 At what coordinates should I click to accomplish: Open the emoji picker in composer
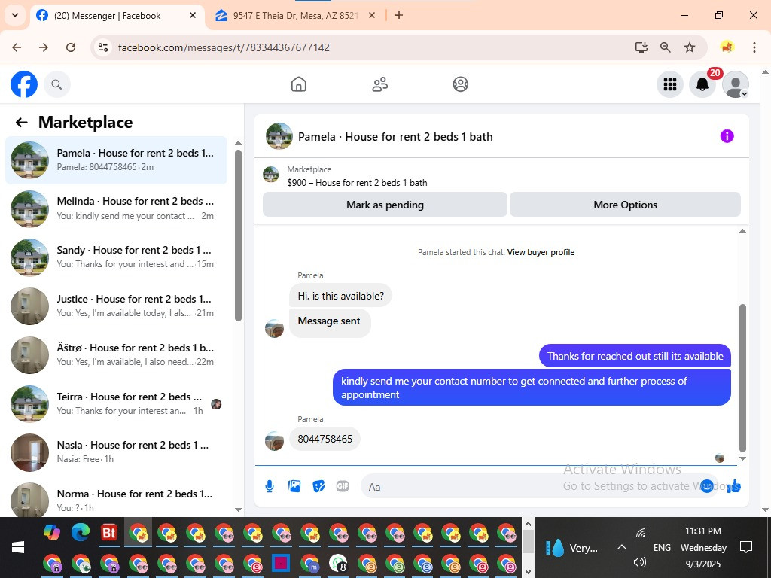tap(706, 487)
